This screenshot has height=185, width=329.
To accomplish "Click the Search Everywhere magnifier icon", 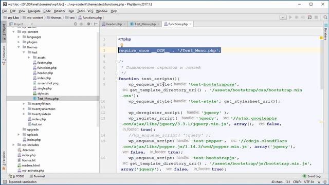I will click(325, 17).
